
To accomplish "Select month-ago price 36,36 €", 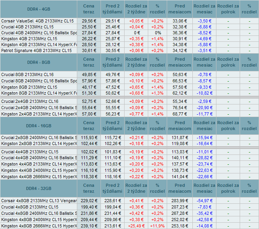I will pyautogui.click(x=180, y=33).
